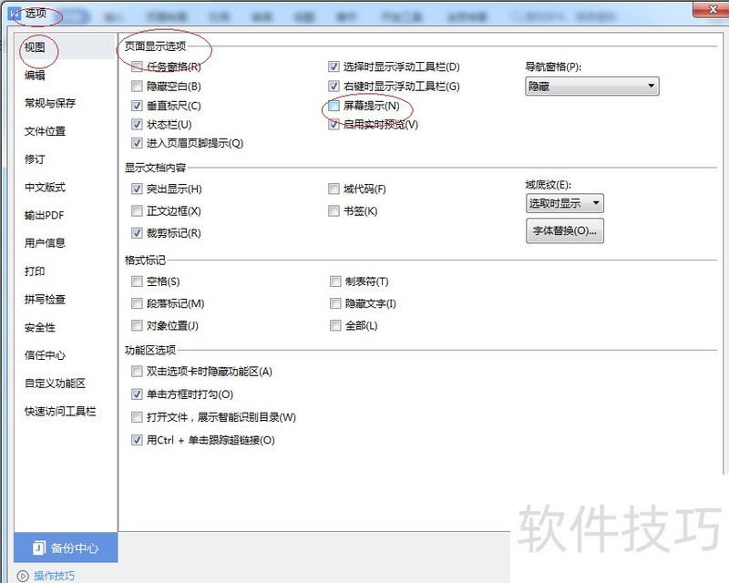Select the 信任中心 category
729x583 pixels.
coord(45,355)
